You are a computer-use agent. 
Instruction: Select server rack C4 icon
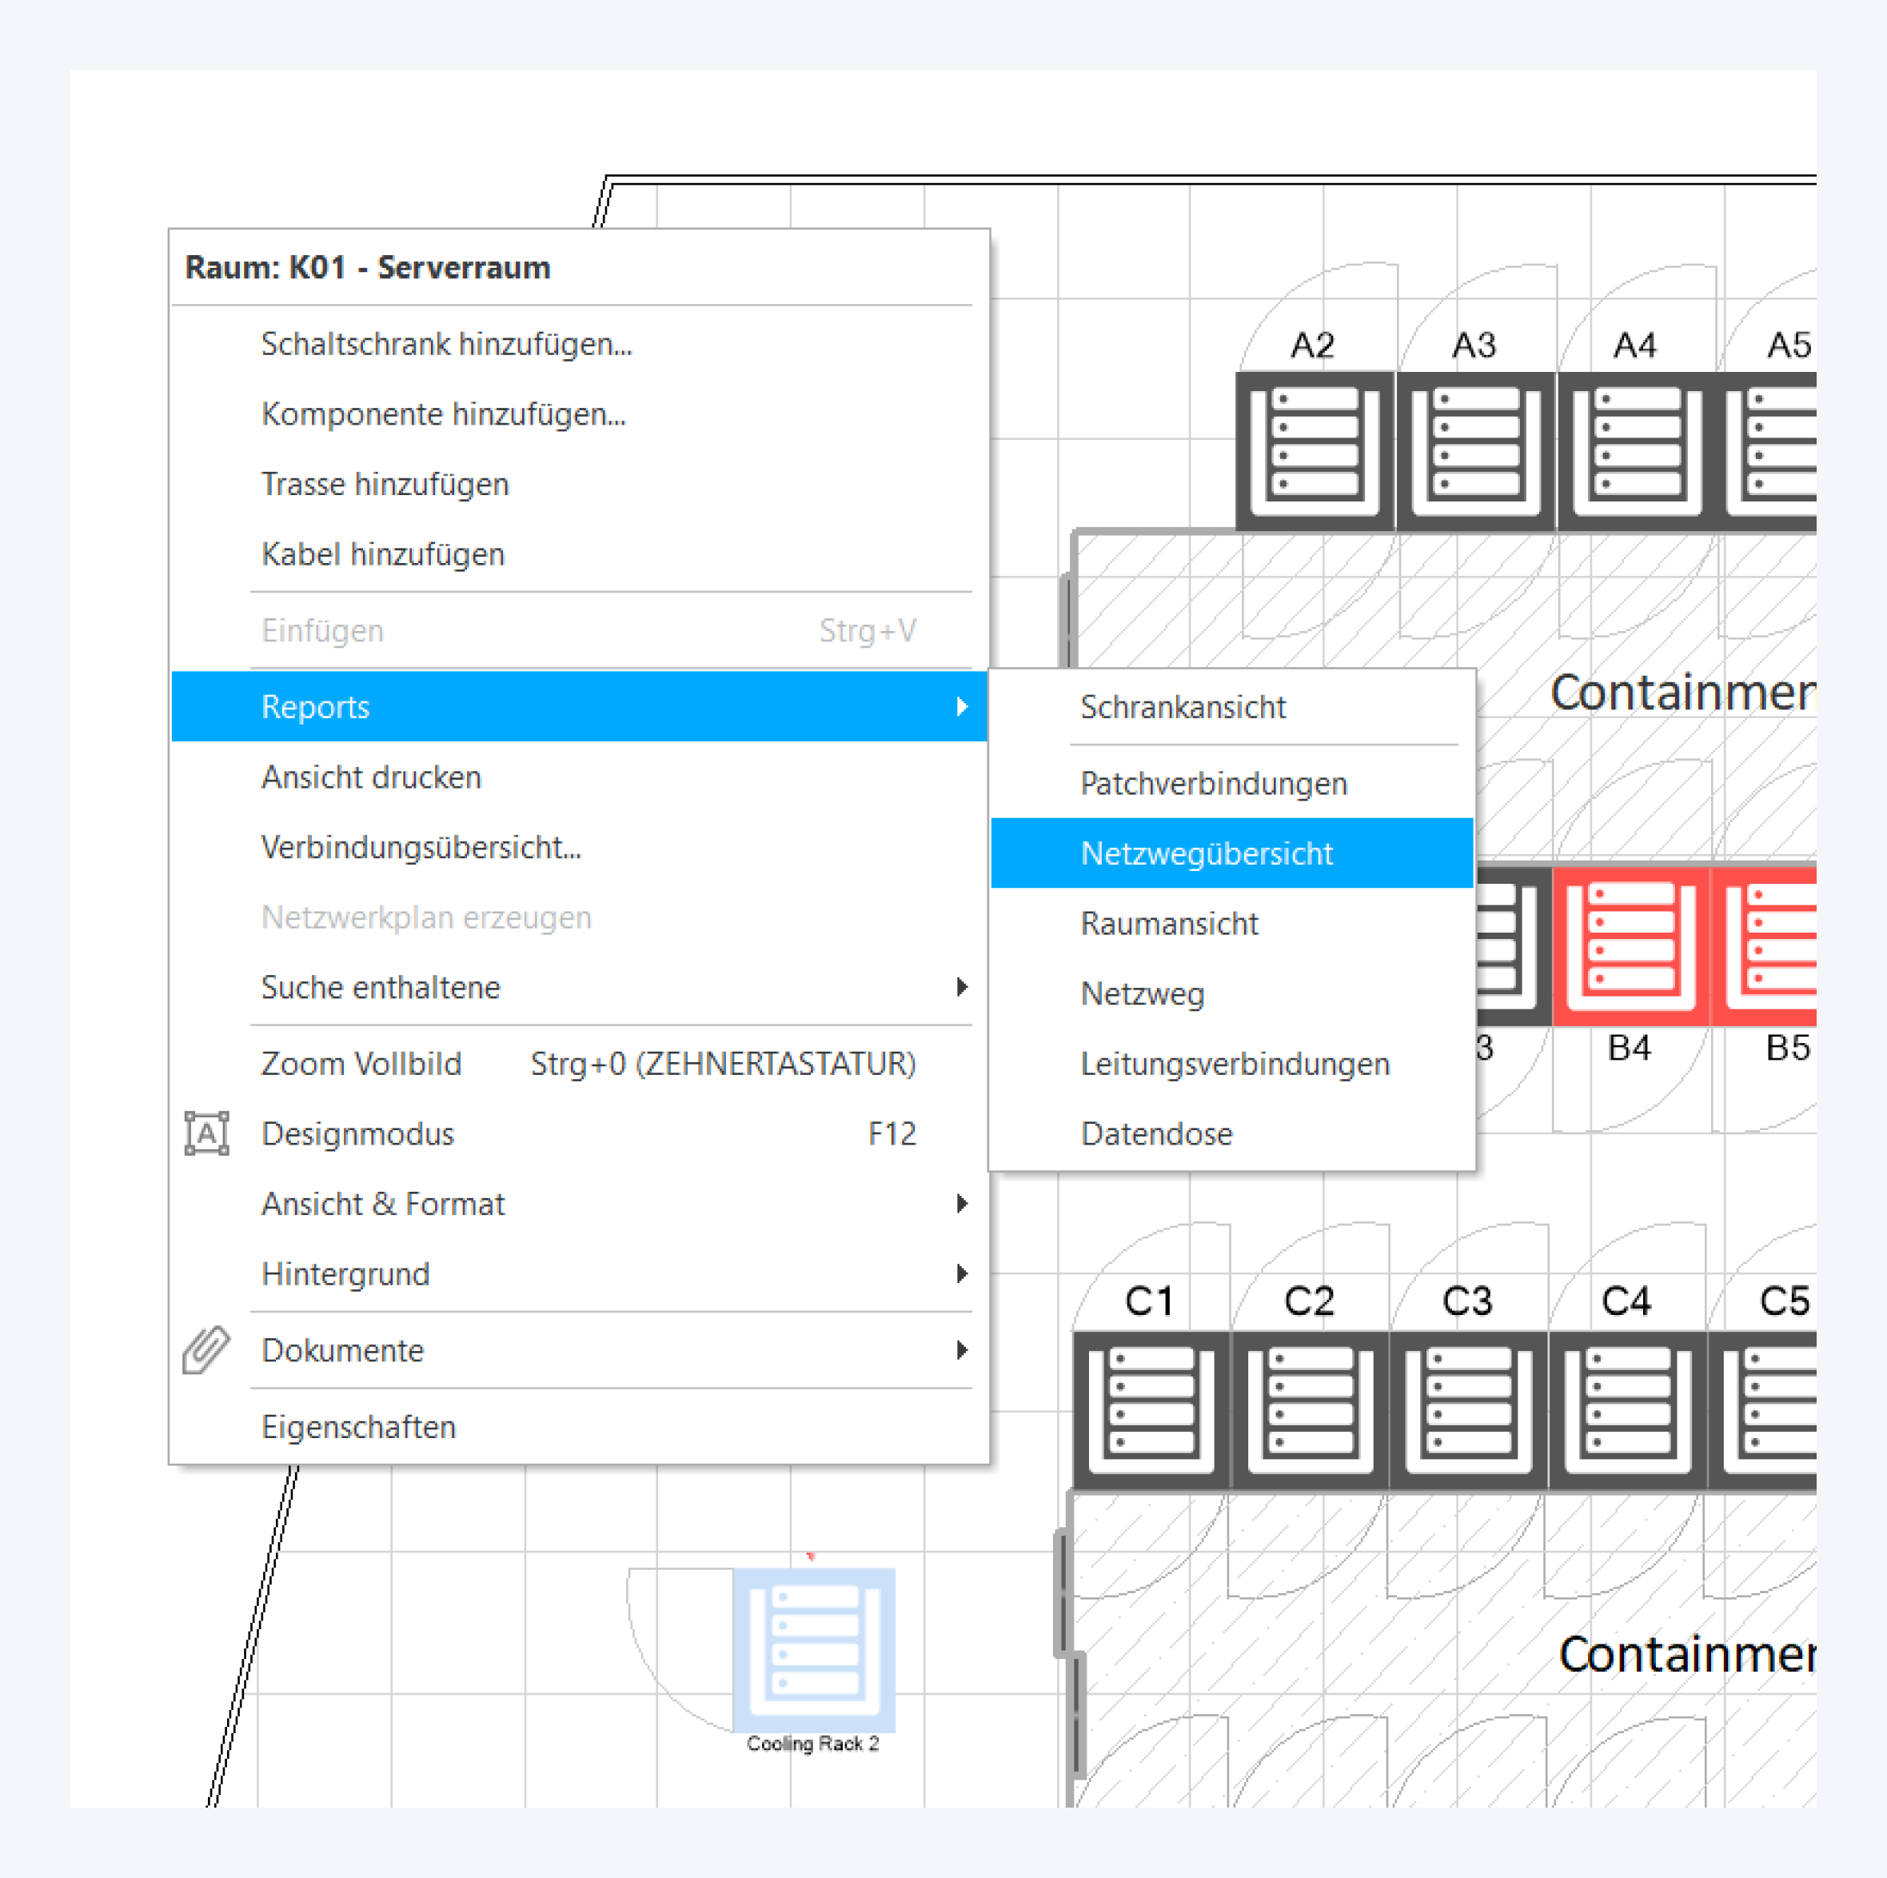click(1627, 1409)
